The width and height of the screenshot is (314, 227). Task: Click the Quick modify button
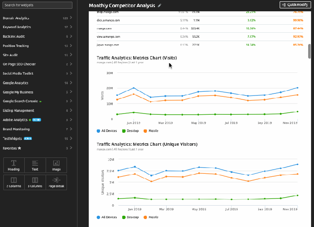click(x=295, y=5)
